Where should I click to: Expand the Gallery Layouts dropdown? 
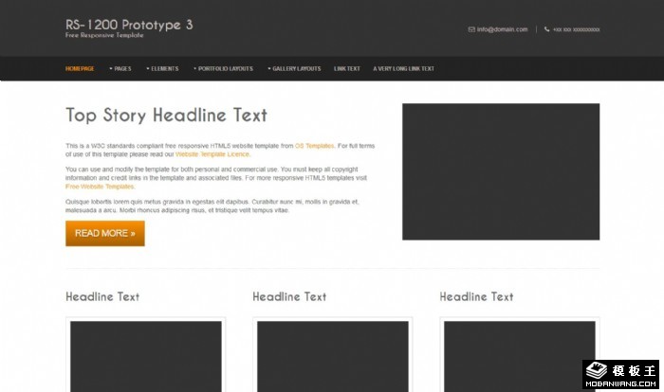tap(294, 69)
